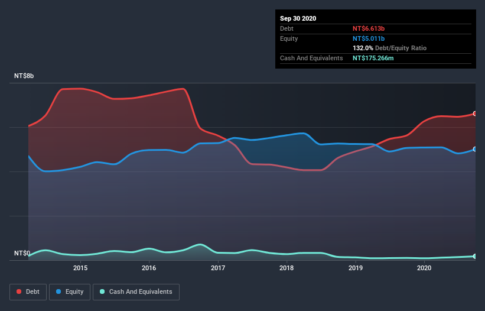The width and height of the screenshot is (485, 311).
Task: Click the Cash And Equivalents tooltip label
Action: (x=311, y=58)
